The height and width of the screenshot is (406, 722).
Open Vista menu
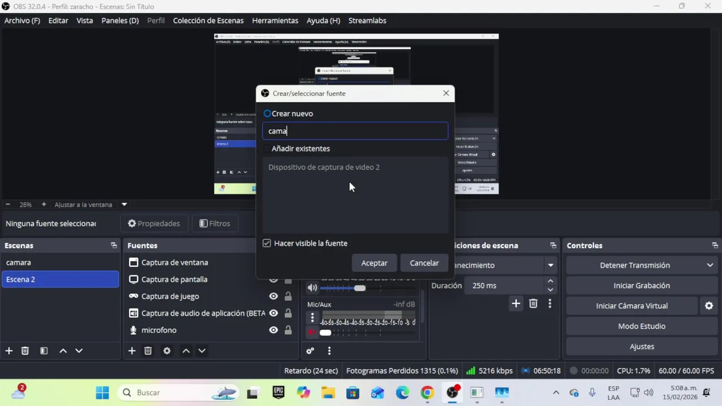click(85, 20)
